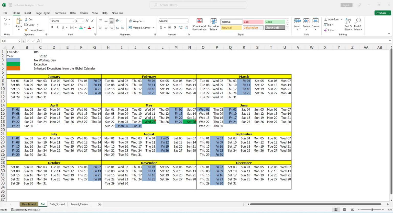Image resolution: width=393 pixels, height=213 pixels.
Task: Open the Font name dropdown
Action: (x=74, y=21)
